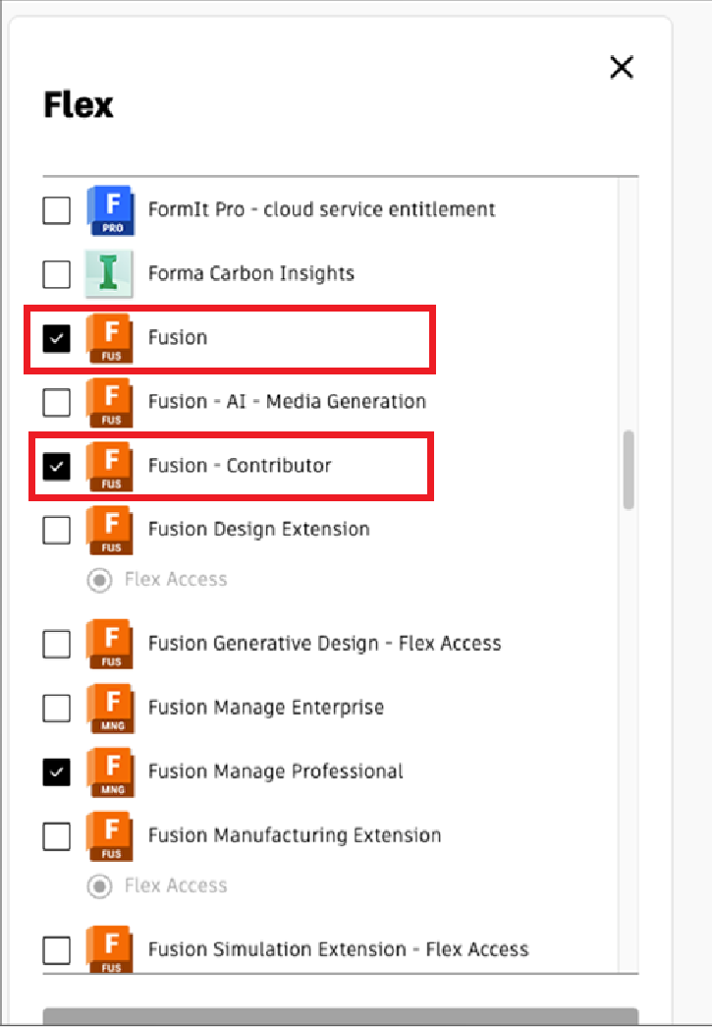Uncheck the Fusion checkbox
This screenshot has width=712, height=1027.
click(x=56, y=339)
